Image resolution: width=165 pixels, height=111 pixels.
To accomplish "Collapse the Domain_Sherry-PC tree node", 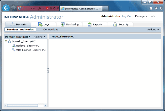I will pos(6,41).
